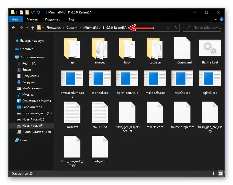Screen dimensions: 233x185
Task: Open the recent locations dropdown beside navigation arrows
Action: 27,28
